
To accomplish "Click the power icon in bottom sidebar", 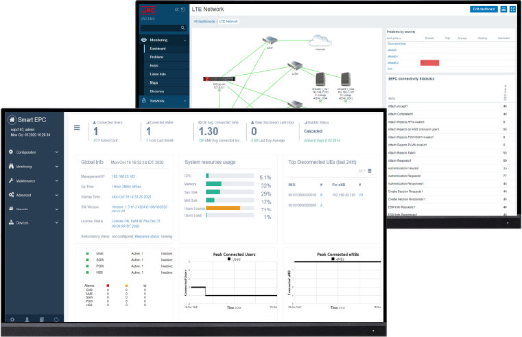I will [56, 320].
